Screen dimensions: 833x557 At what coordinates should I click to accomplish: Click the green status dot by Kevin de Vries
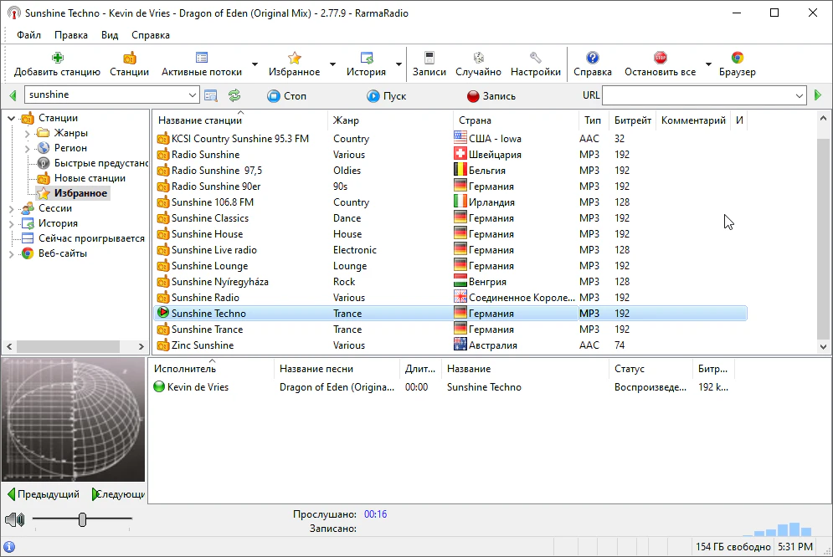coord(159,386)
